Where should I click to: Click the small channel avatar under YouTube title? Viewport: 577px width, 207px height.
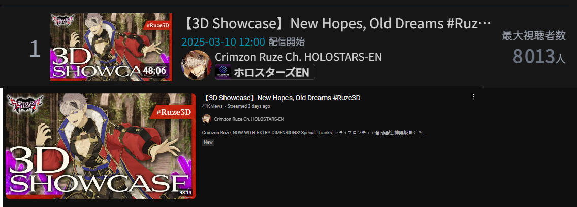[x=207, y=119]
